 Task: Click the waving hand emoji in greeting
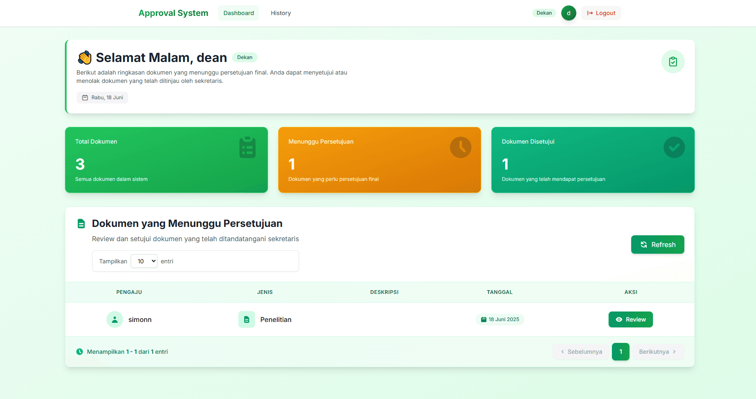tap(85, 58)
